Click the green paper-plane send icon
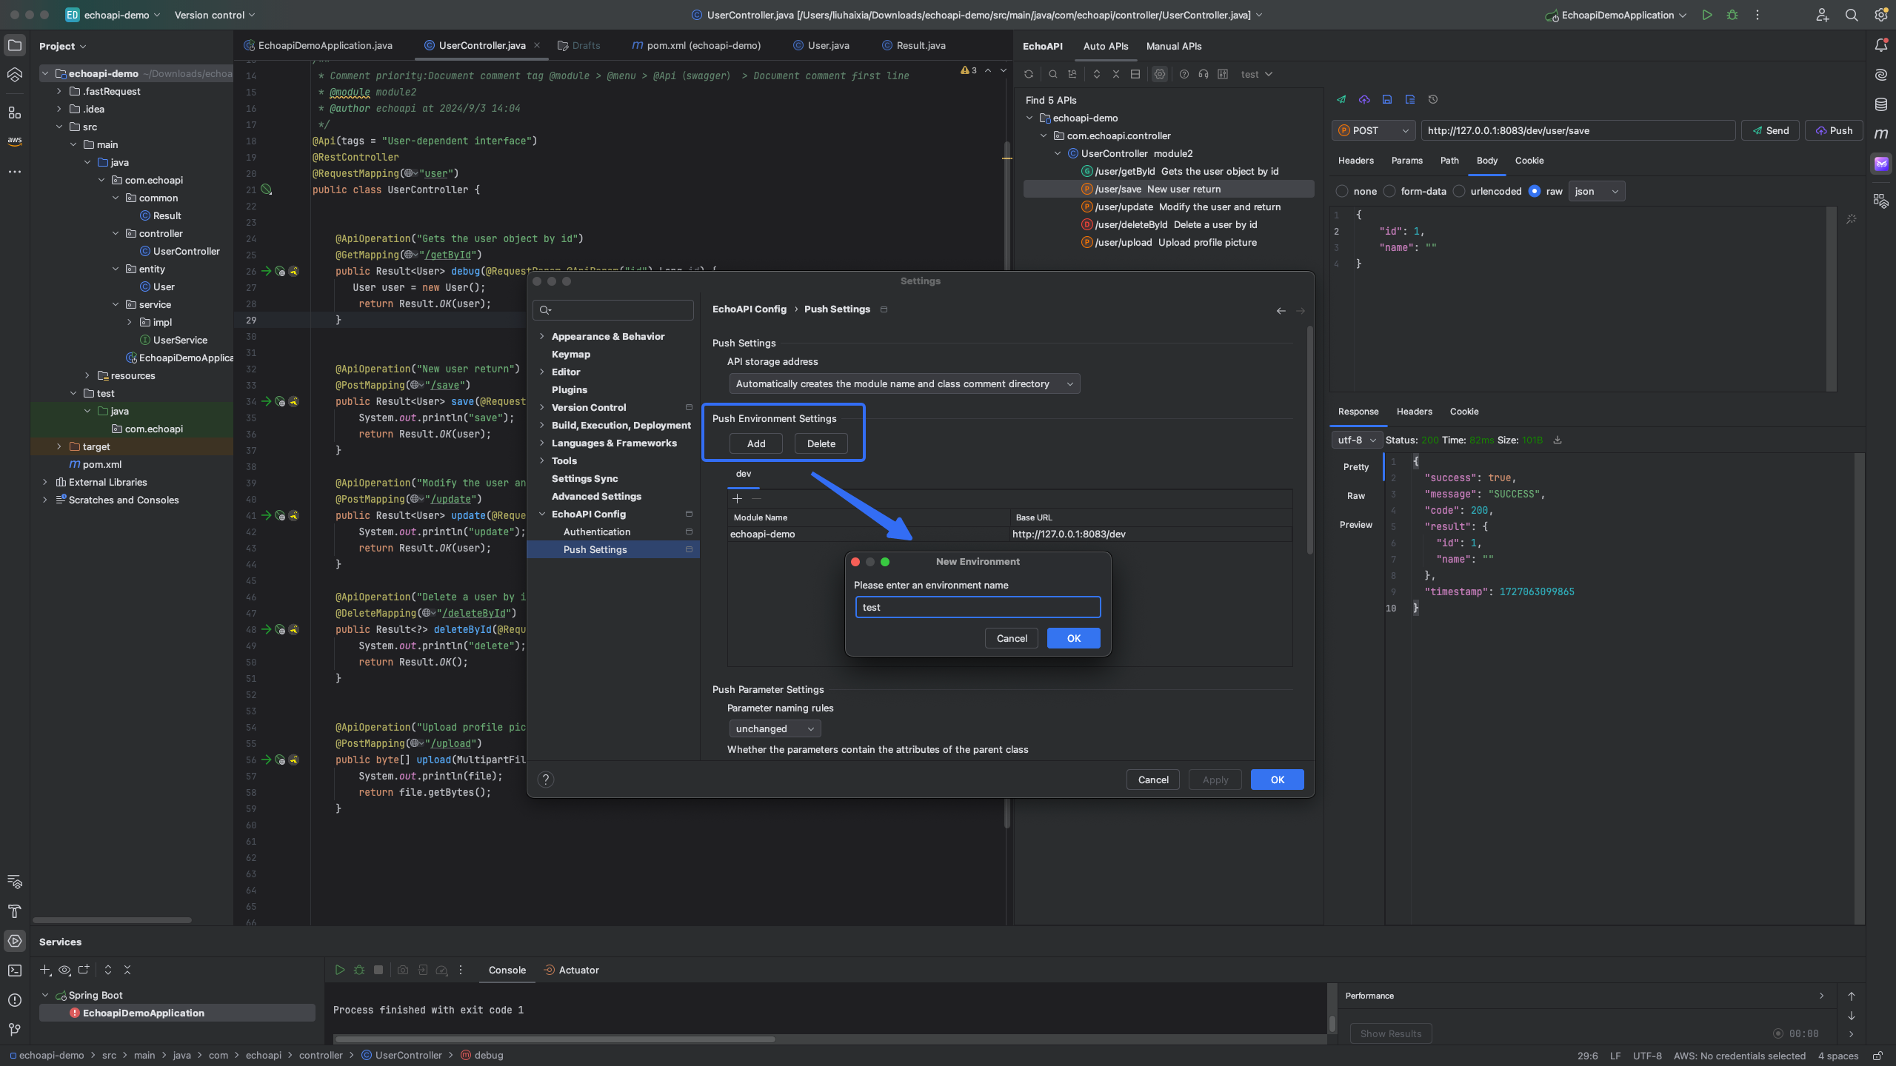 click(x=1341, y=99)
